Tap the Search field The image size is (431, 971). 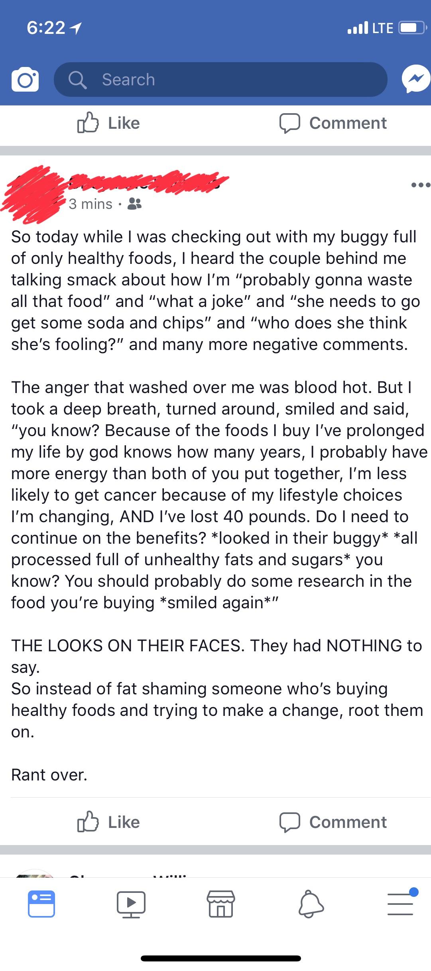(x=220, y=80)
